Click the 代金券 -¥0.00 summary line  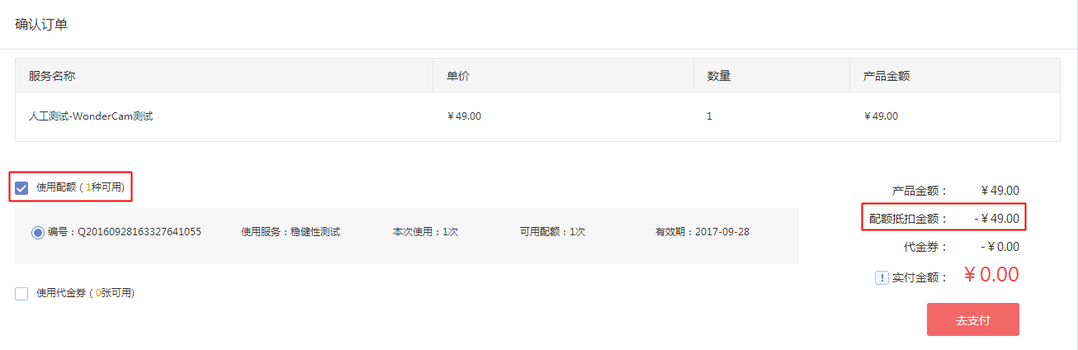(962, 247)
